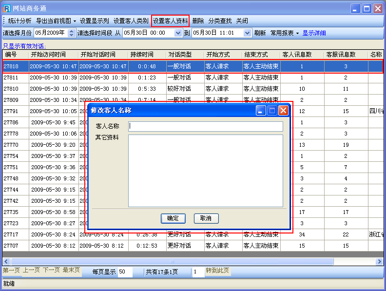The width and height of the screenshot is (386, 291).
Task: Open 分类查找 in the toolbar
Action: (x=220, y=21)
